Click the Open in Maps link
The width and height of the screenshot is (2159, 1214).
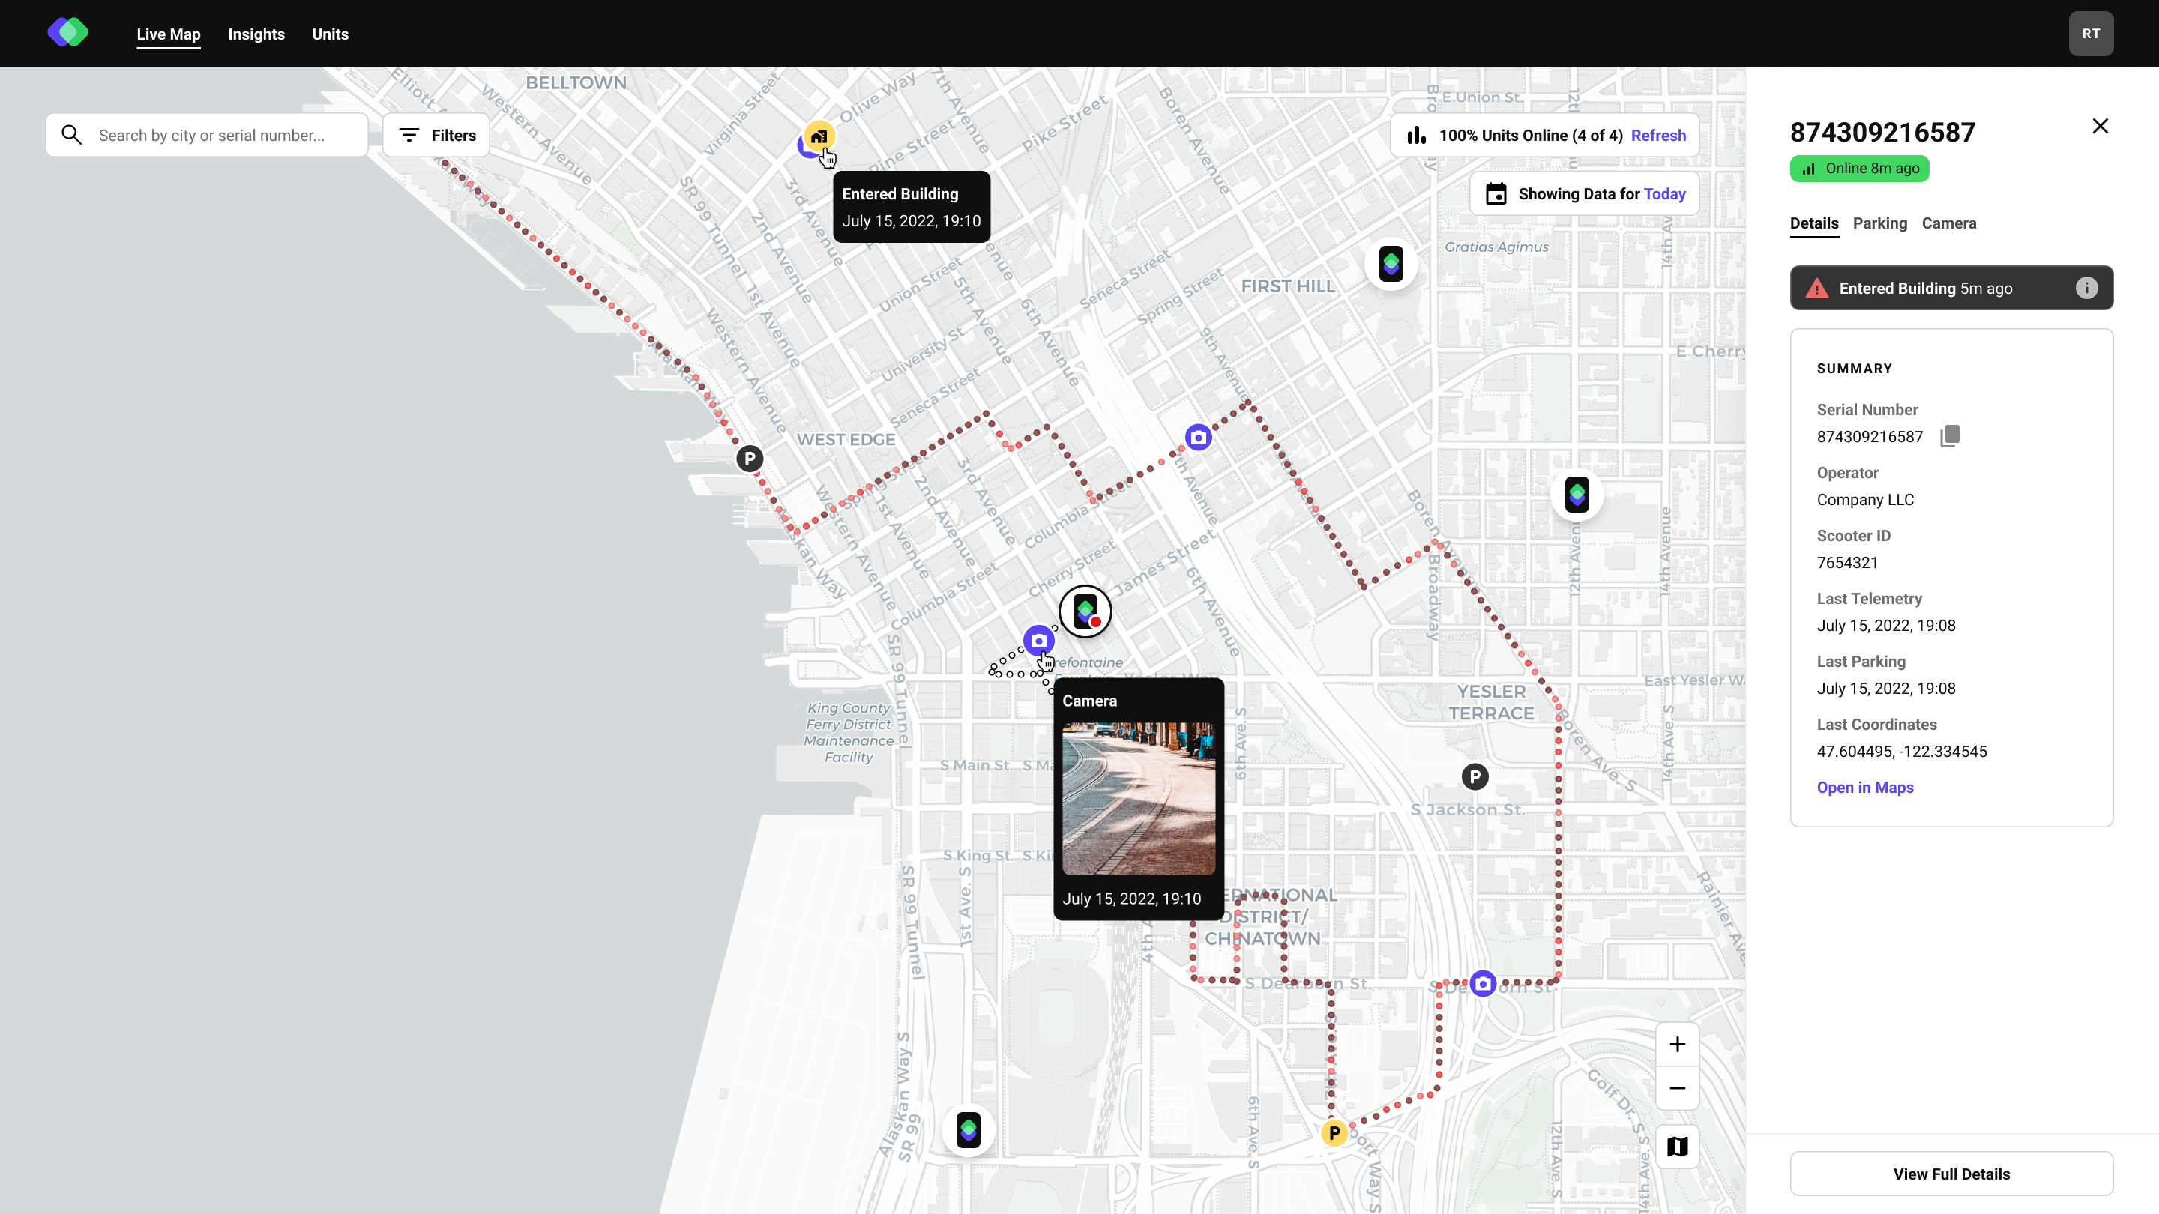[x=1865, y=788]
